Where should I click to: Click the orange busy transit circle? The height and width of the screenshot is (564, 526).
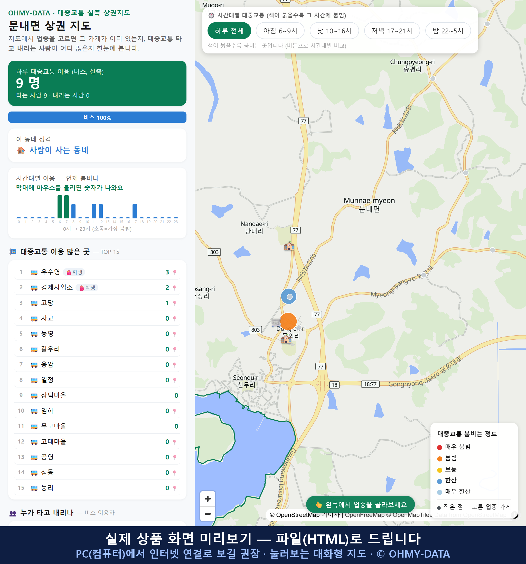coord(288,321)
